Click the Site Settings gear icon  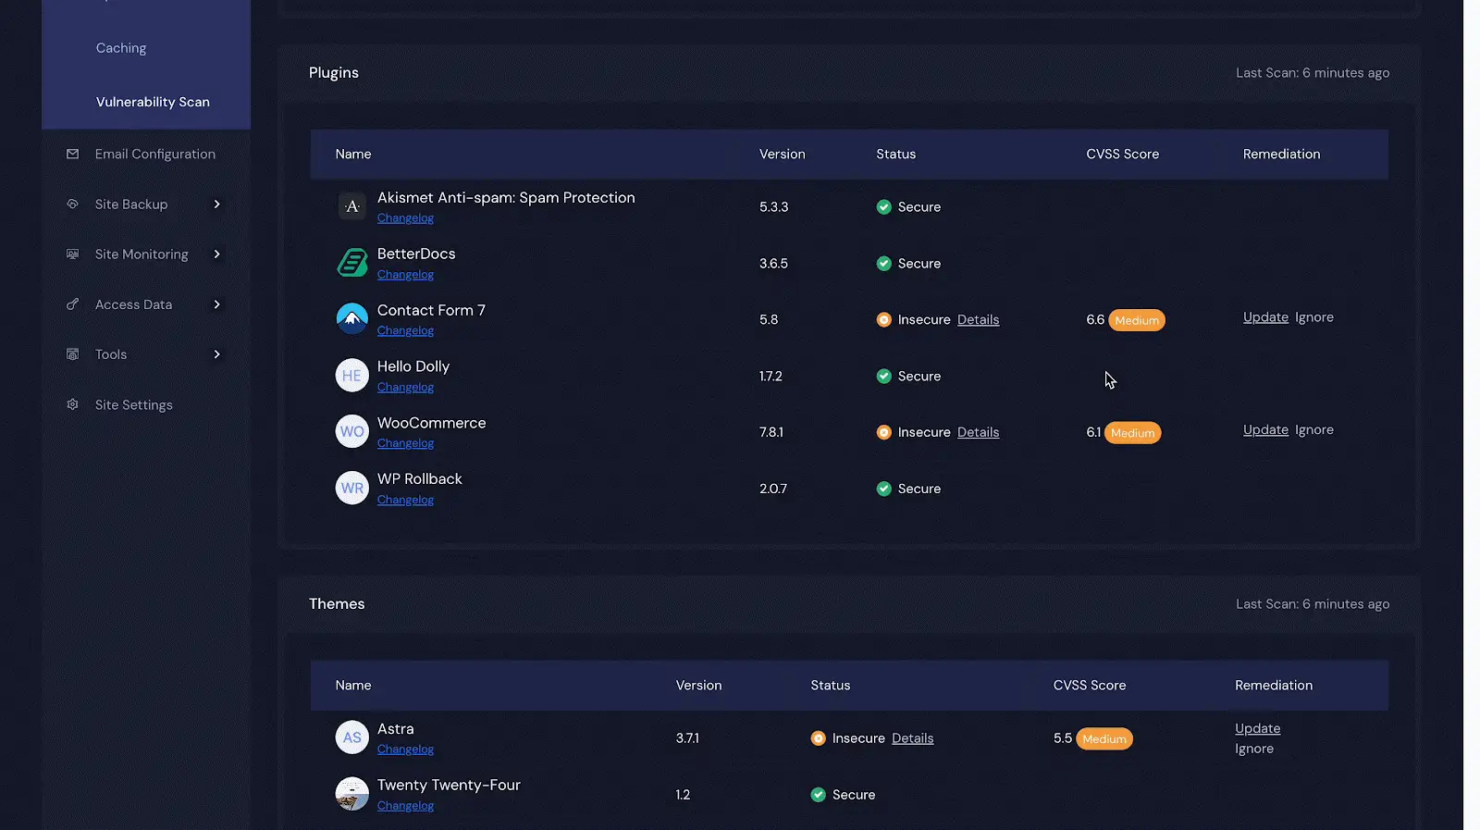click(x=72, y=404)
